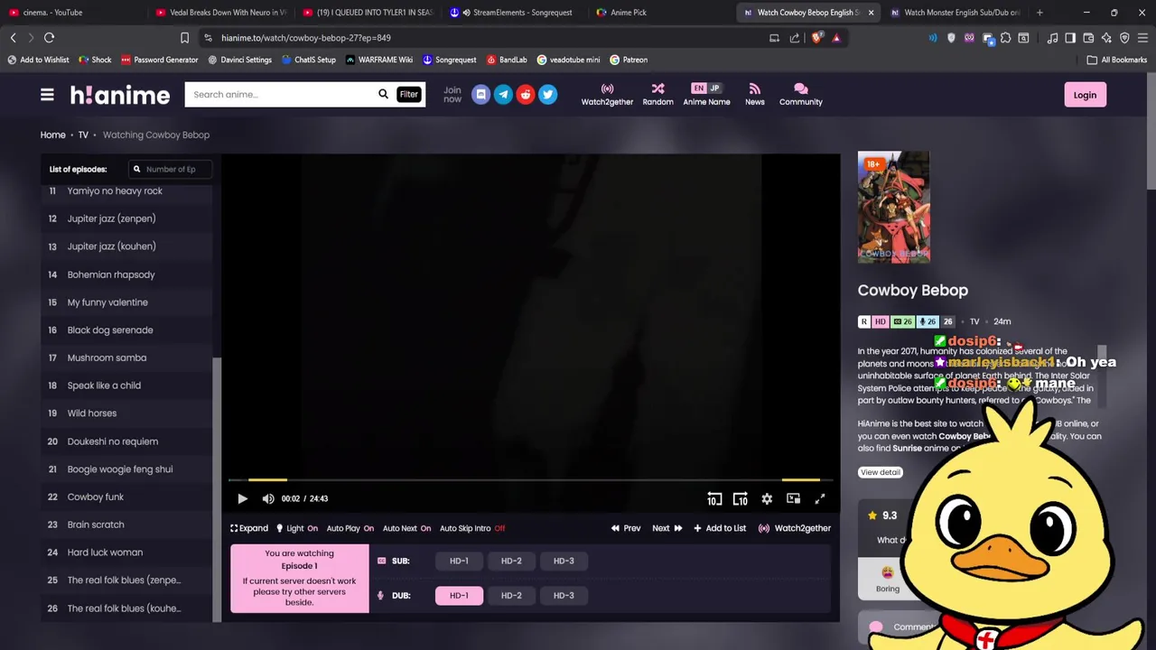
Task: Select episode 17 Mushroom samba
Action: pos(126,357)
